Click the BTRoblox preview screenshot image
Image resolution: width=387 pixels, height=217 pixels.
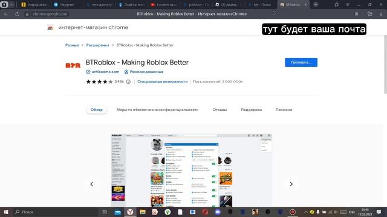click(x=191, y=170)
